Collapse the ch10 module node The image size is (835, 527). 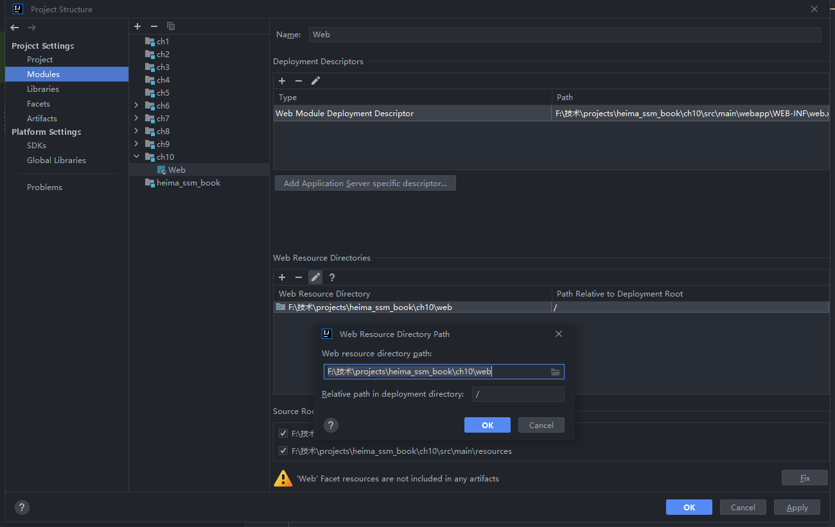136,157
